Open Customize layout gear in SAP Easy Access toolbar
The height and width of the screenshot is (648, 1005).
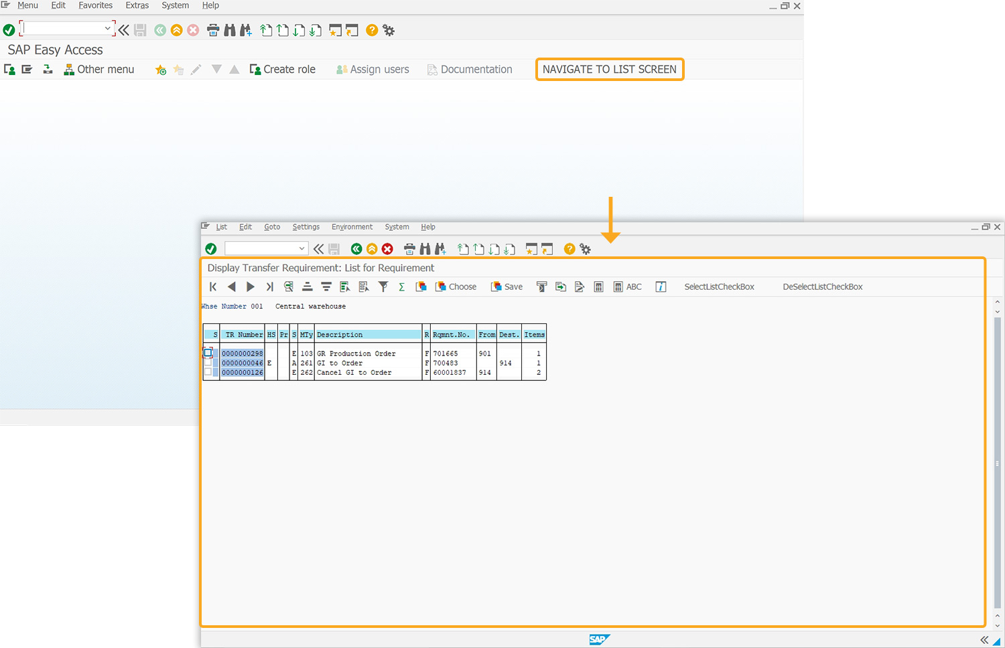pyautogui.click(x=389, y=30)
